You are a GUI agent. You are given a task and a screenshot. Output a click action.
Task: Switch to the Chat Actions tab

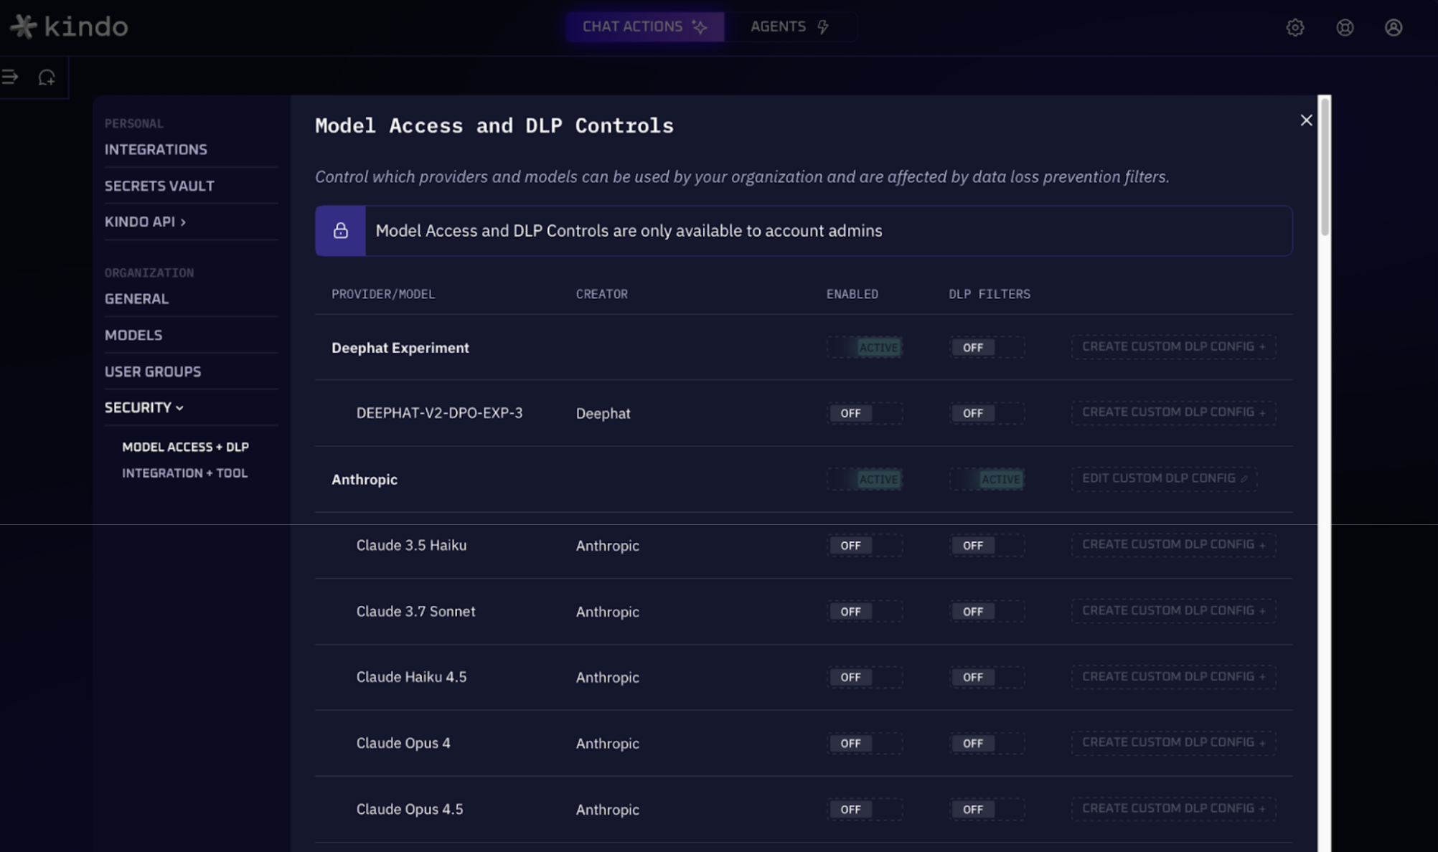644,27
